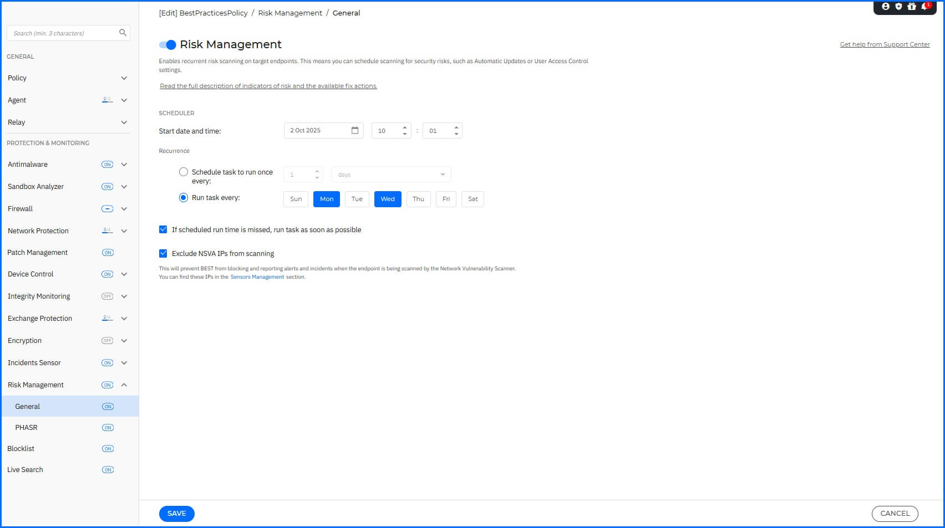Click the shield icon in the top toolbar
945x528 pixels.
point(898,7)
